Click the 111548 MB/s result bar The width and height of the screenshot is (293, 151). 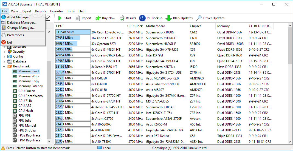[73, 32]
